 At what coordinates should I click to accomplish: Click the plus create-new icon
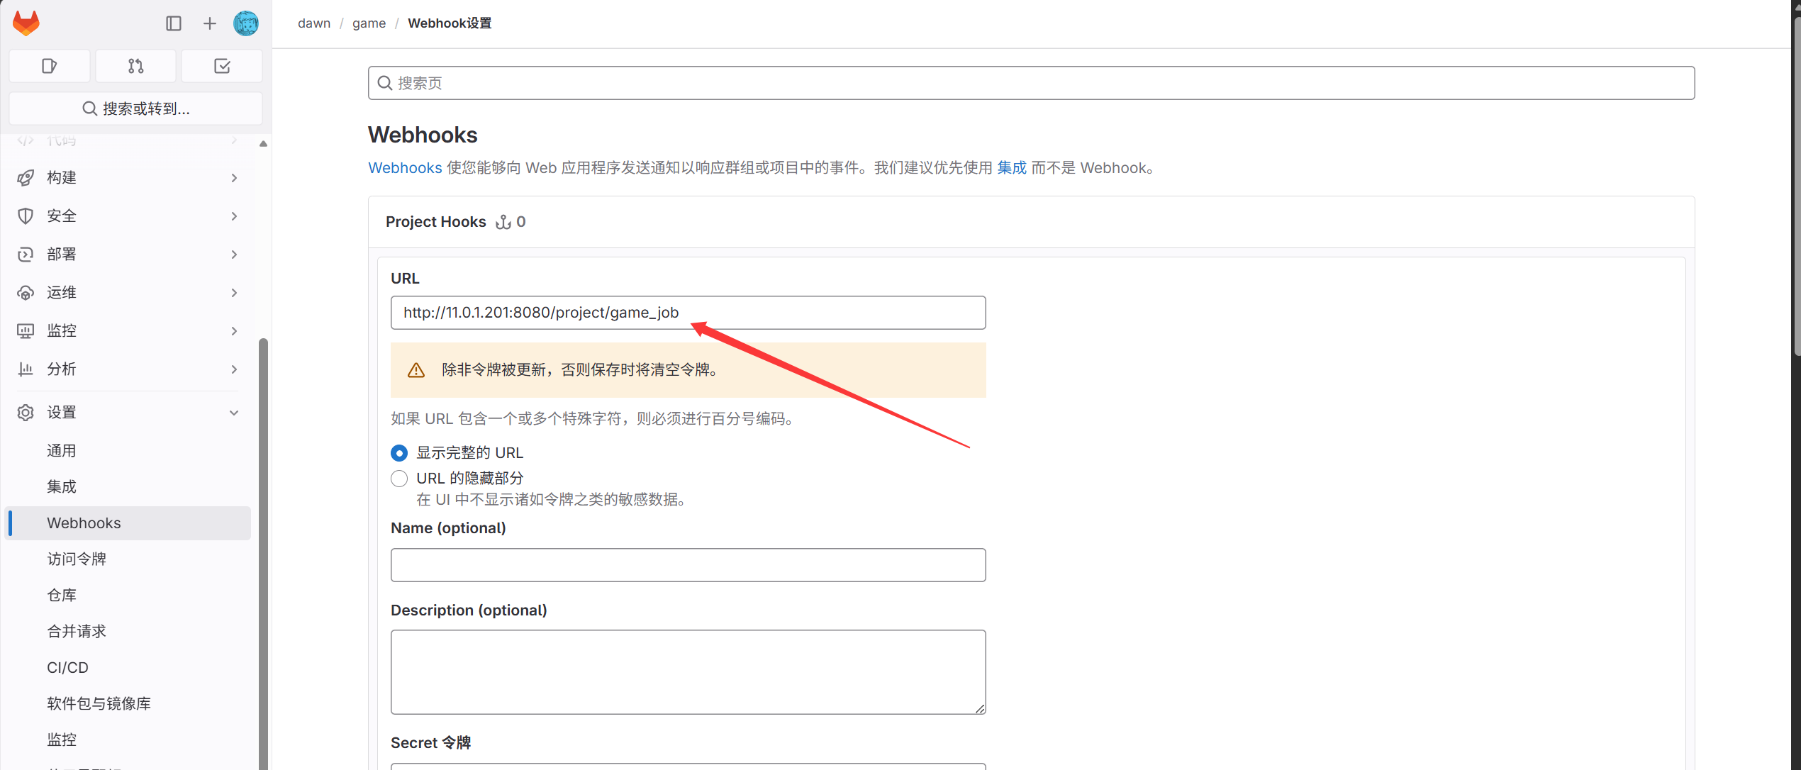[210, 23]
